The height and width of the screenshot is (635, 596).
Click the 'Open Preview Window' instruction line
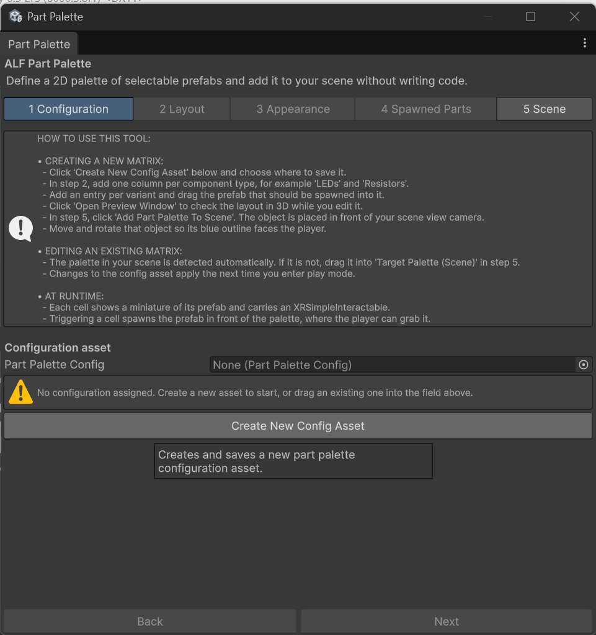click(203, 206)
